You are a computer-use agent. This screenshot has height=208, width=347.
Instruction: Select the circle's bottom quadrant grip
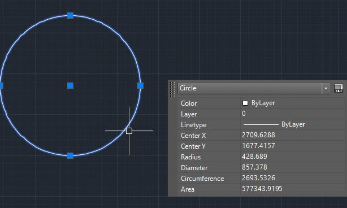click(x=70, y=156)
